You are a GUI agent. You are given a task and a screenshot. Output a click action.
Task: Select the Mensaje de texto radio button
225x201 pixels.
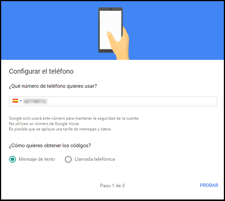point(12,159)
